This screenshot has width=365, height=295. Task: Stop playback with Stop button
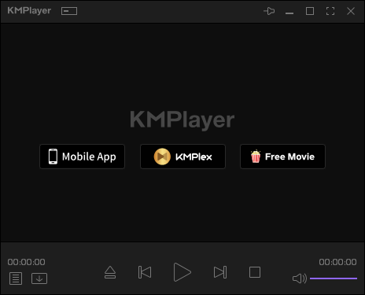(255, 272)
